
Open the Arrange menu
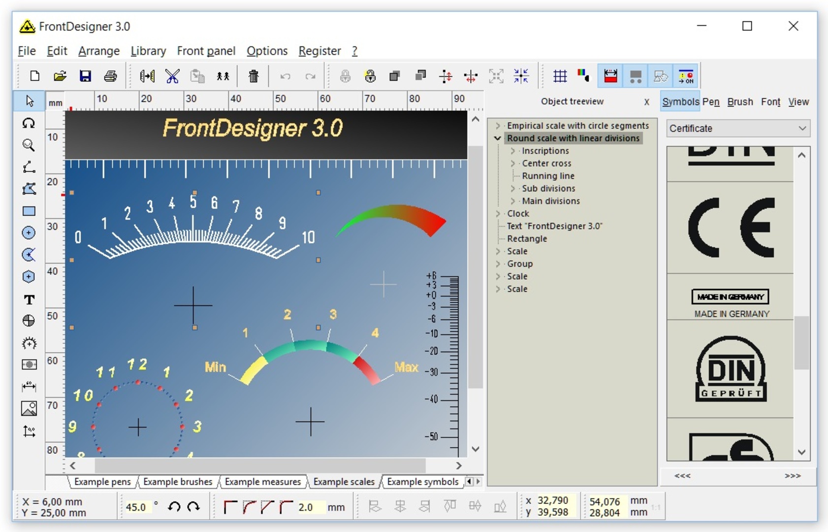(99, 51)
